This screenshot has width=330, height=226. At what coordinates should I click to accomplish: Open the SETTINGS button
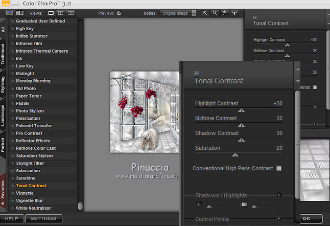pos(43,219)
